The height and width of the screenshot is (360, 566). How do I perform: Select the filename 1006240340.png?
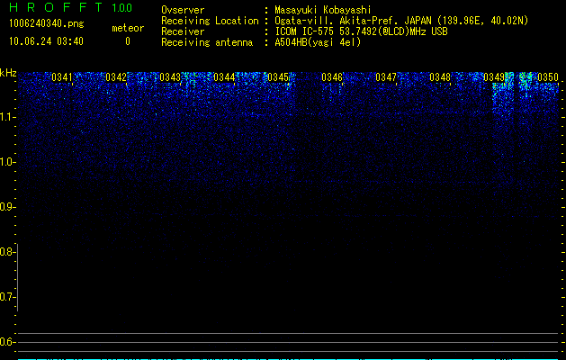tap(47, 24)
